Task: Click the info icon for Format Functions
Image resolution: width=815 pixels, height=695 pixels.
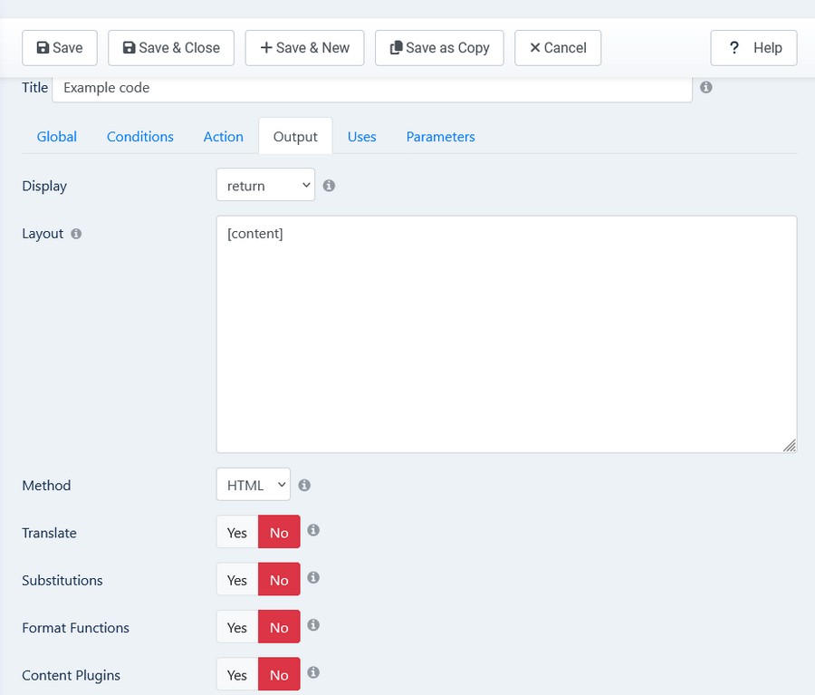Action: click(313, 625)
